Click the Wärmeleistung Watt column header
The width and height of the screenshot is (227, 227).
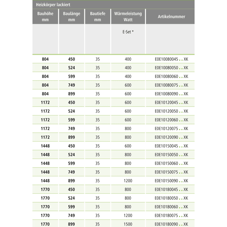click(128, 17)
